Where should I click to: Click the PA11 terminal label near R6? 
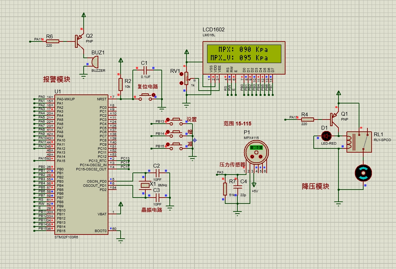coord(38,39)
